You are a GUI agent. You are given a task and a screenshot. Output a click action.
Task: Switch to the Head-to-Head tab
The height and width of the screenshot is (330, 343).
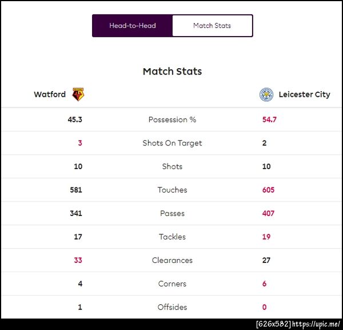pyautogui.click(x=133, y=26)
